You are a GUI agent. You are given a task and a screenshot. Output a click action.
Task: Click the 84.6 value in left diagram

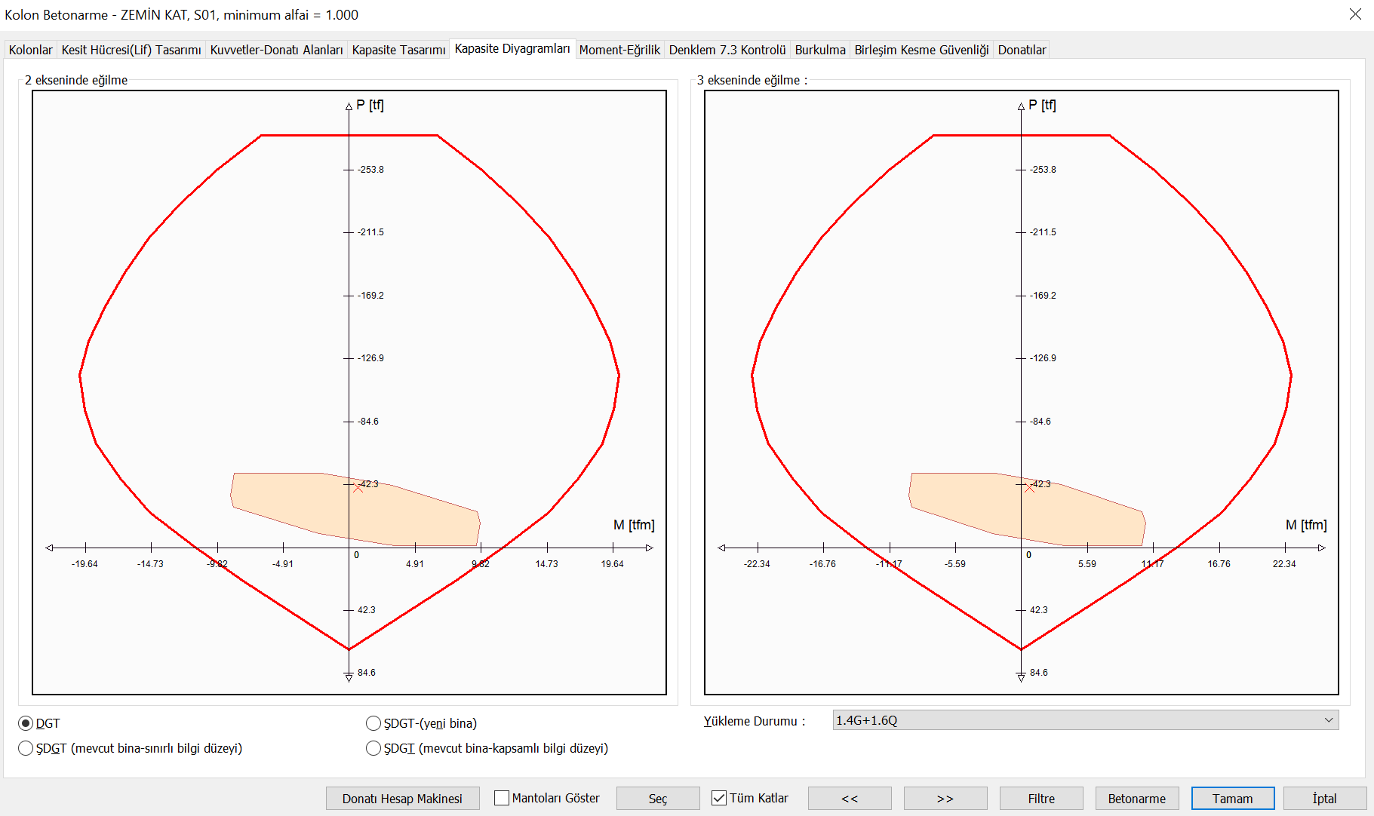[366, 673]
